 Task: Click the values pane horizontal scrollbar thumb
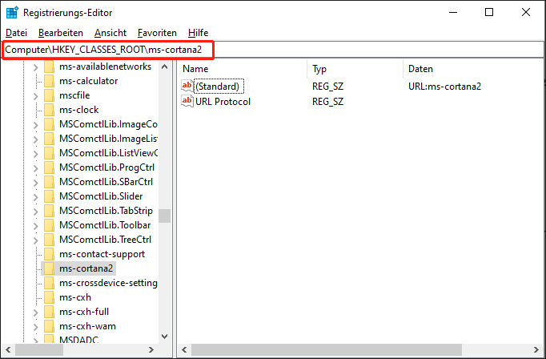coord(327,349)
